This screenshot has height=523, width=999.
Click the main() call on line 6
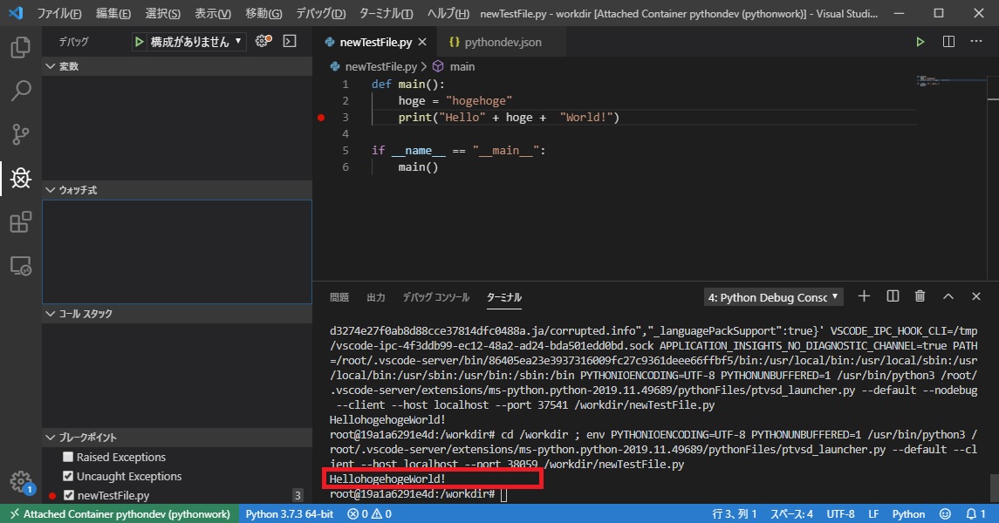418,166
